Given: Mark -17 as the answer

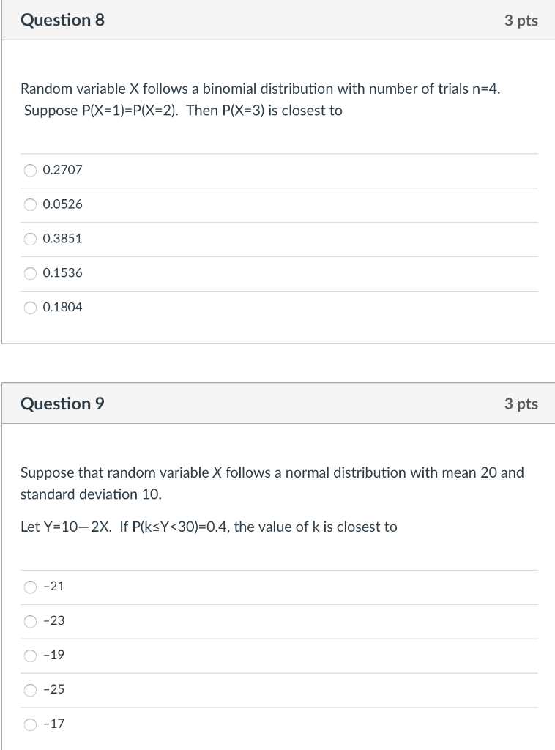Looking at the screenshot, I should [30, 724].
